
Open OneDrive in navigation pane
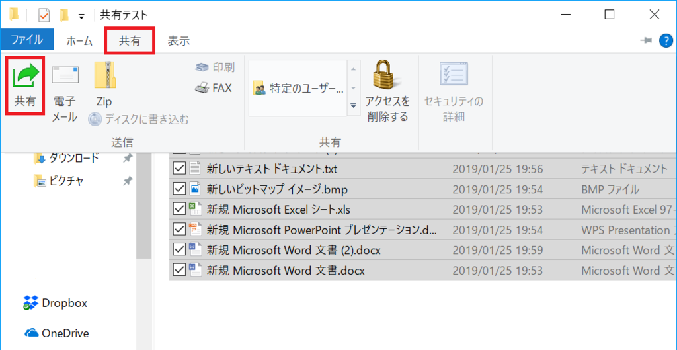[x=65, y=333]
